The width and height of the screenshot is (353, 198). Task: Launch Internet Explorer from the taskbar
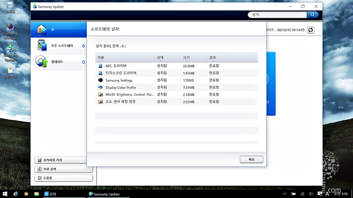tap(15, 194)
